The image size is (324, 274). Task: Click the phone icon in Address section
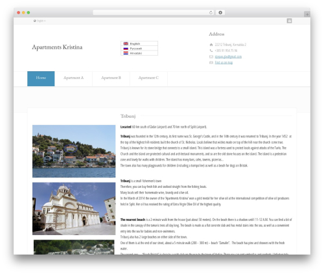click(x=211, y=51)
